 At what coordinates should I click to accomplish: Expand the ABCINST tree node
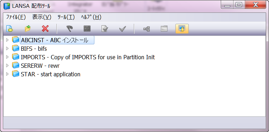7,40
